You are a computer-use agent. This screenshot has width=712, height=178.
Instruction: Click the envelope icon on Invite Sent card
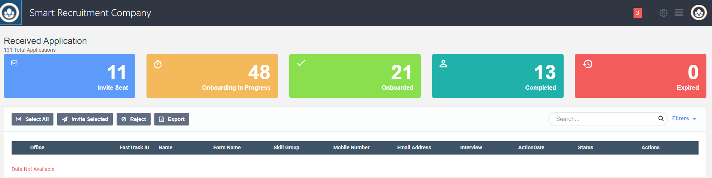[x=14, y=63]
